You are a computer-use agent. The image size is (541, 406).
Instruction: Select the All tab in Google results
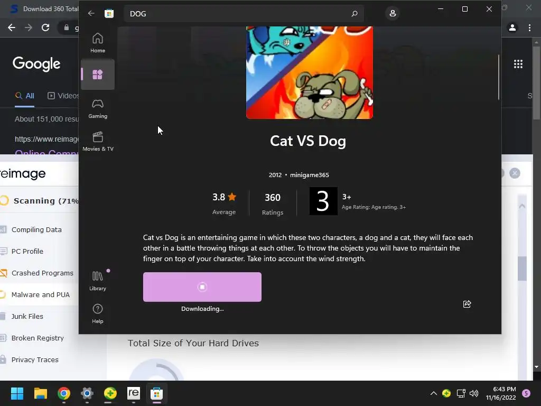pos(24,96)
